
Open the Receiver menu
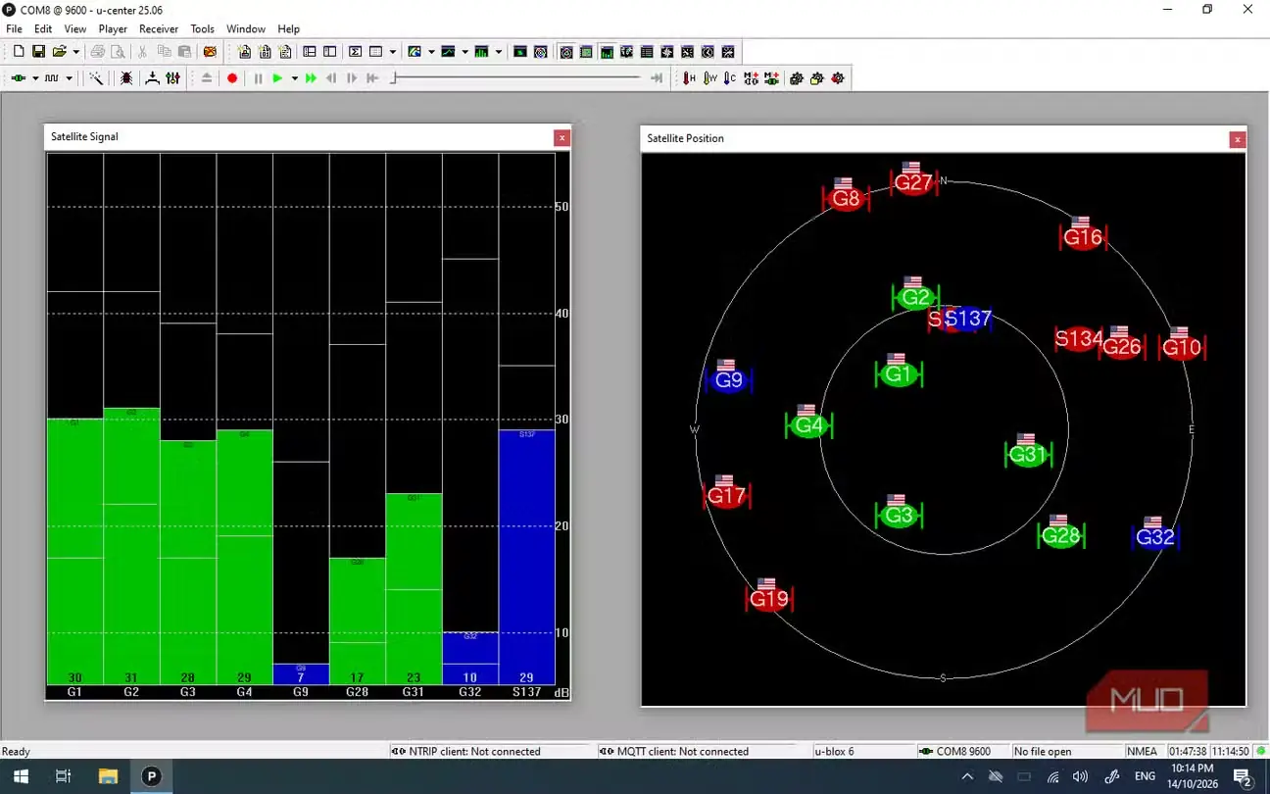159,29
